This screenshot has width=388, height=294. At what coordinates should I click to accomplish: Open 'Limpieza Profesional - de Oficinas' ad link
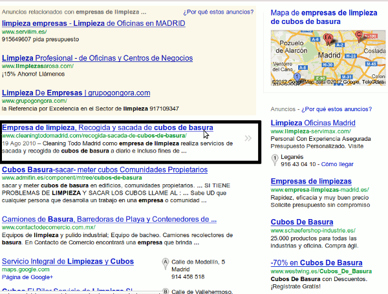97,58
